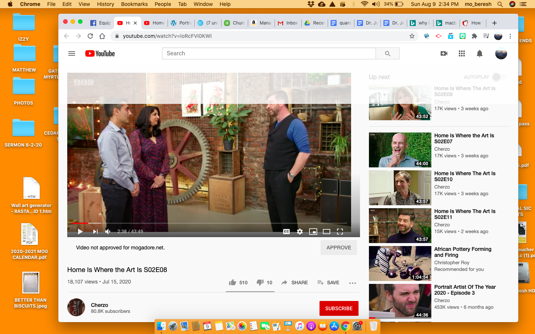Seek on the video progress bar
Viewport: 535px width, 334px height.
tap(209, 223)
